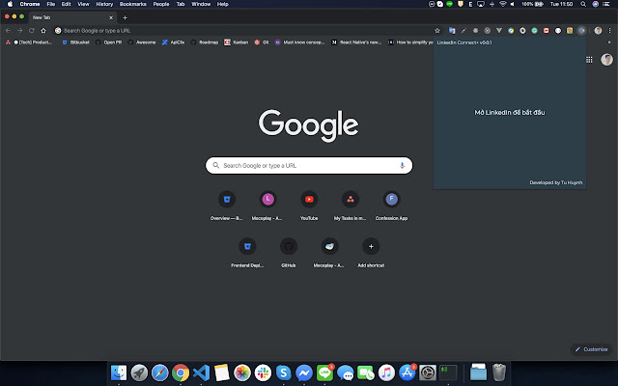Open the Roadmap bookmark
618x386 pixels.
click(x=205, y=42)
